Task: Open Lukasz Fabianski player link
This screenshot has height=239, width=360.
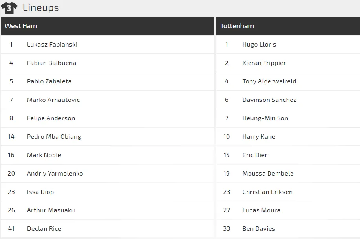Action: click(52, 45)
